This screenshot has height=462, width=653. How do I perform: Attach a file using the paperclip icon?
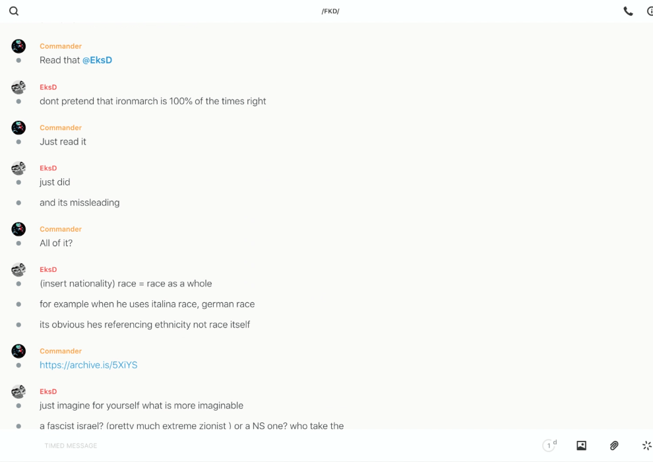point(614,445)
